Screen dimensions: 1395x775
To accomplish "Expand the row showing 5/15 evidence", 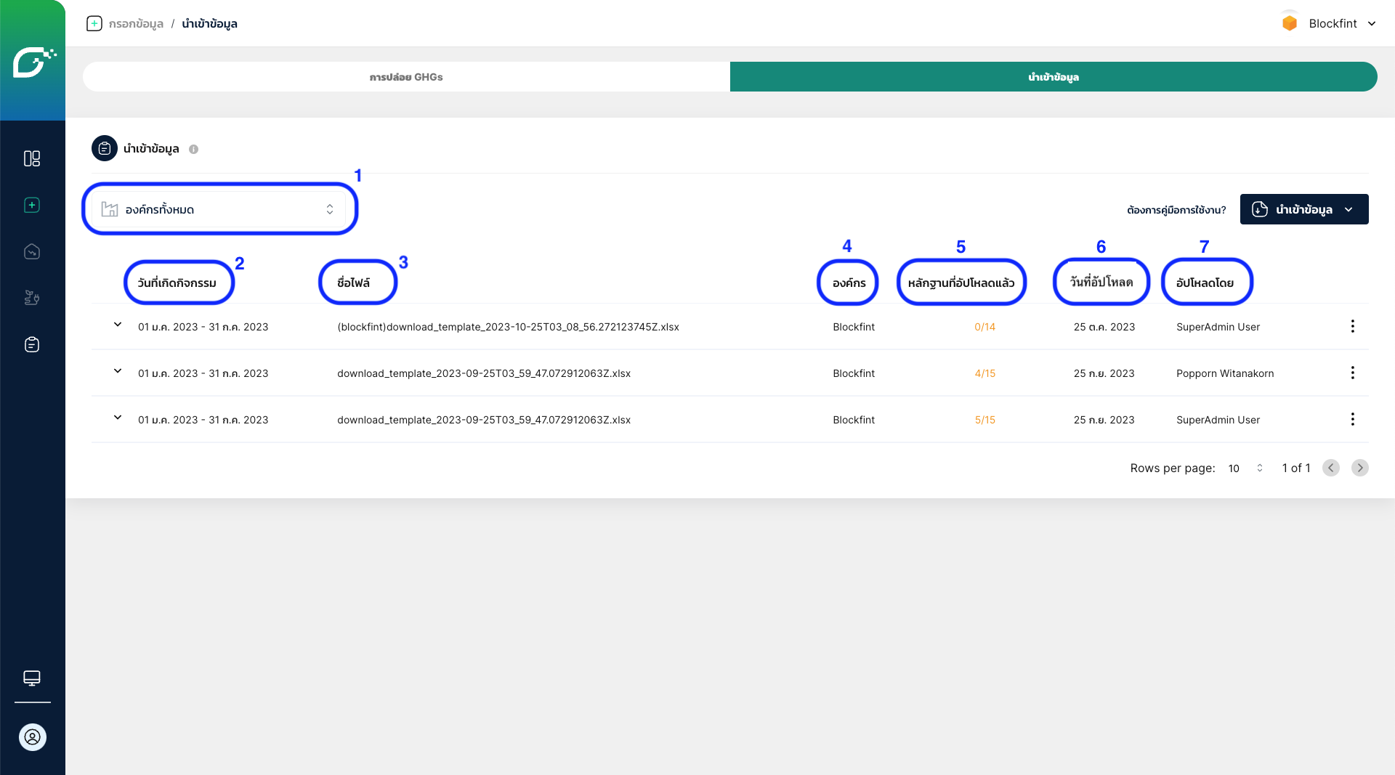I will pyautogui.click(x=118, y=418).
